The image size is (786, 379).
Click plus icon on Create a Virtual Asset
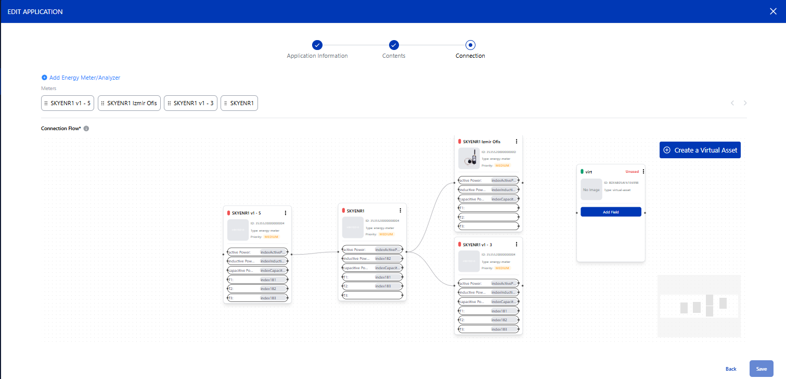(667, 150)
